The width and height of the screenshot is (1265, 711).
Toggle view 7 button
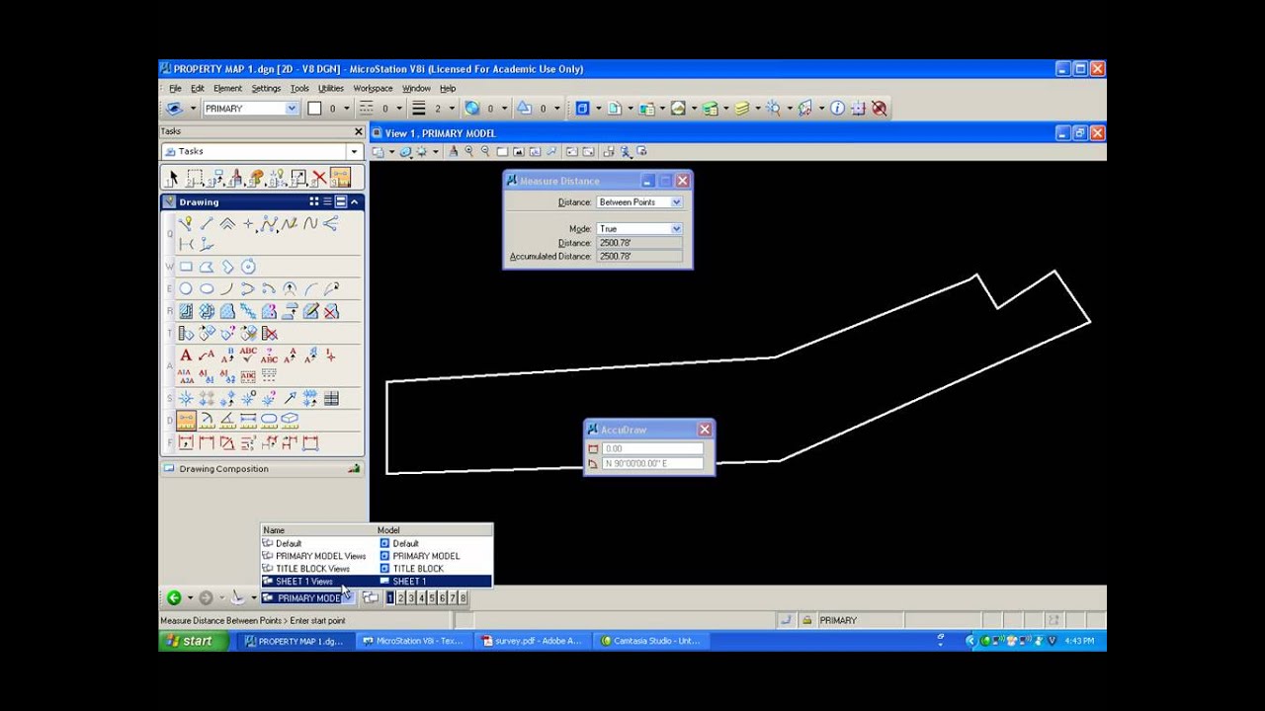coord(453,597)
